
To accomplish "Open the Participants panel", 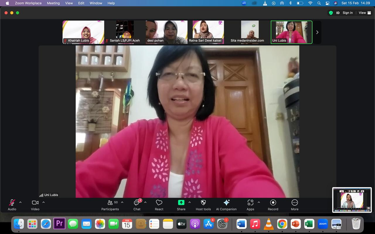I will tap(110, 205).
